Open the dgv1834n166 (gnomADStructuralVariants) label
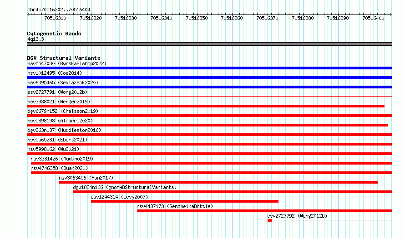The height and width of the screenshot is (238, 405). tap(125, 187)
